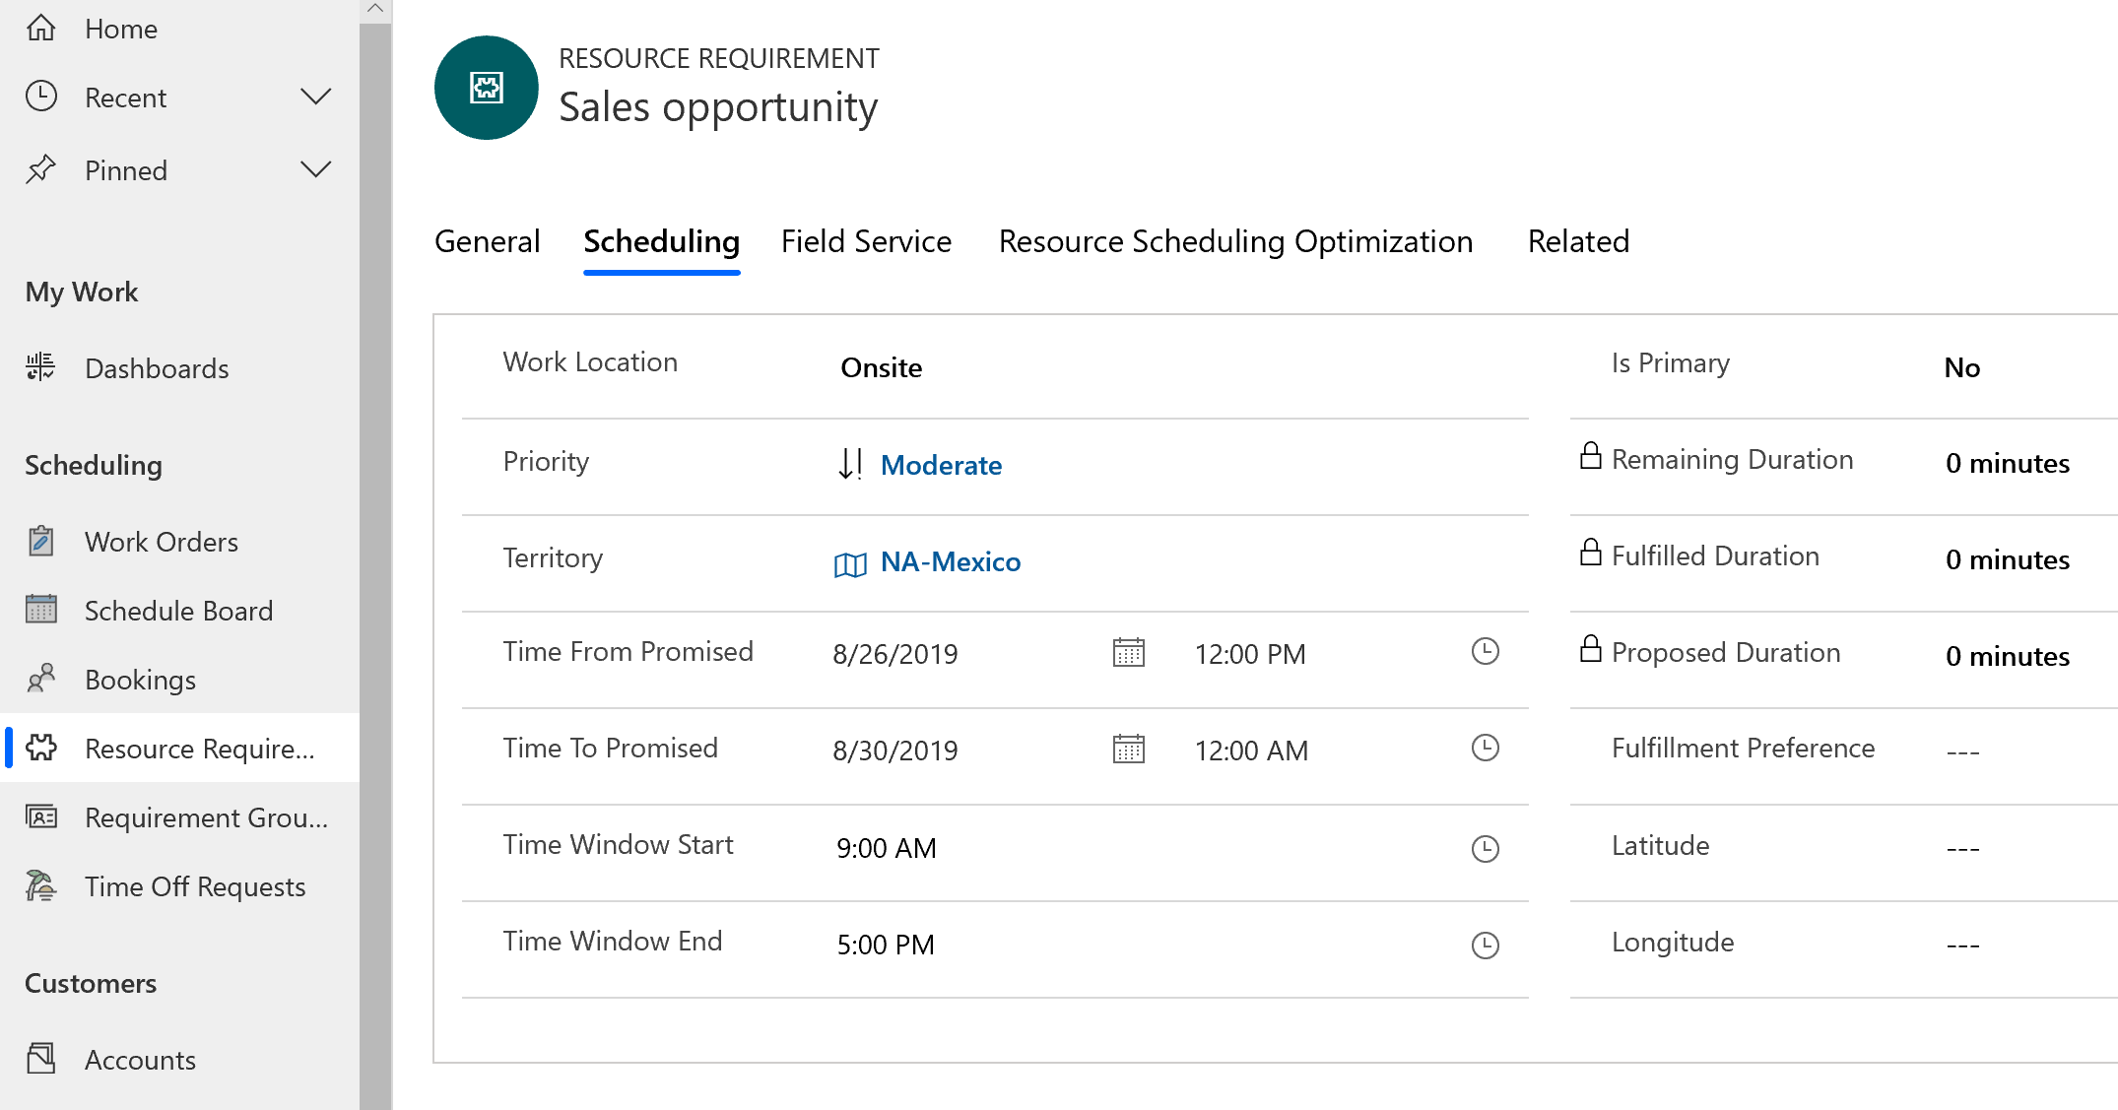Switch to the General tab
The height and width of the screenshot is (1110, 2118).
(x=489, y=239)
